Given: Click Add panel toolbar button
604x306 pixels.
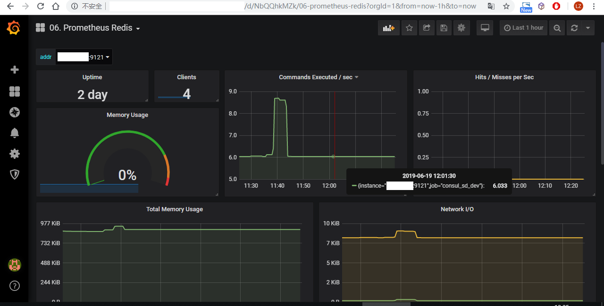Looking at the screenshot, I should tap(389, 28).
